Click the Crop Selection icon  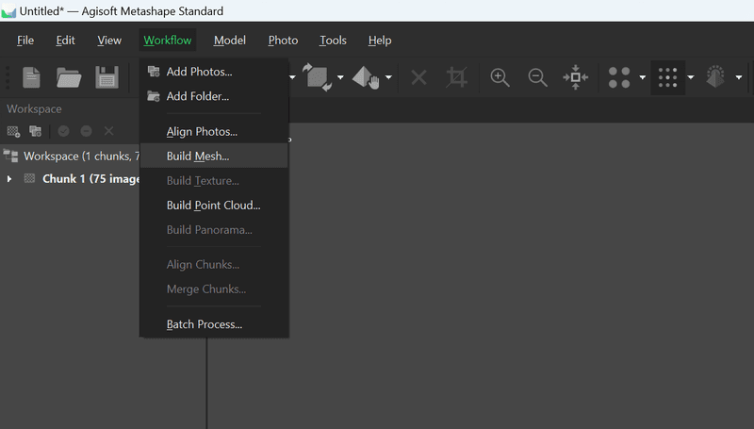click(x=456, y=77)
